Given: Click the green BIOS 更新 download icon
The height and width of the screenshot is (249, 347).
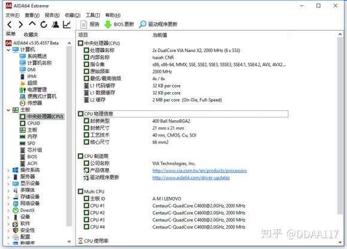Looking at the screenshot, I should [x=108, y=25].
